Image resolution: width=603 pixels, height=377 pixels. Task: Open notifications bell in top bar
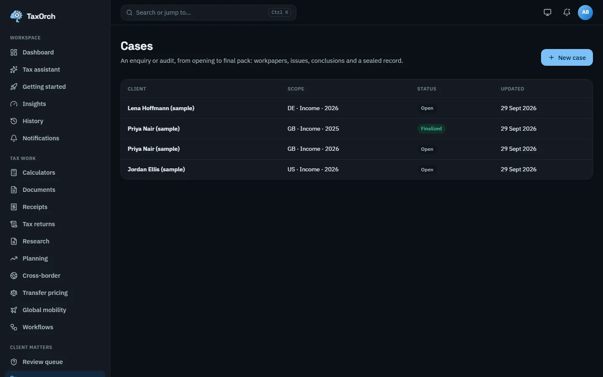(x=567, y=13)
